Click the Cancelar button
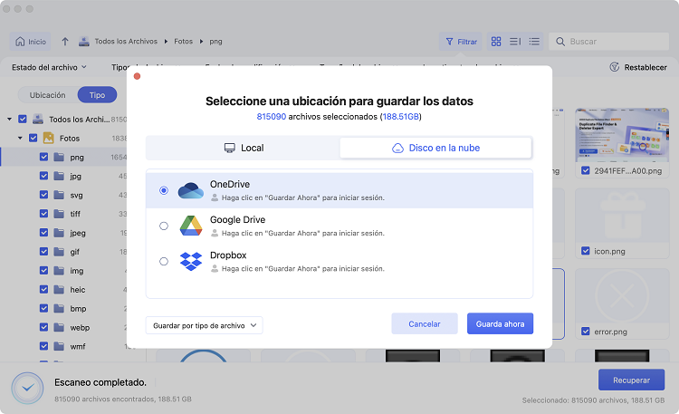 coord(425,323)
